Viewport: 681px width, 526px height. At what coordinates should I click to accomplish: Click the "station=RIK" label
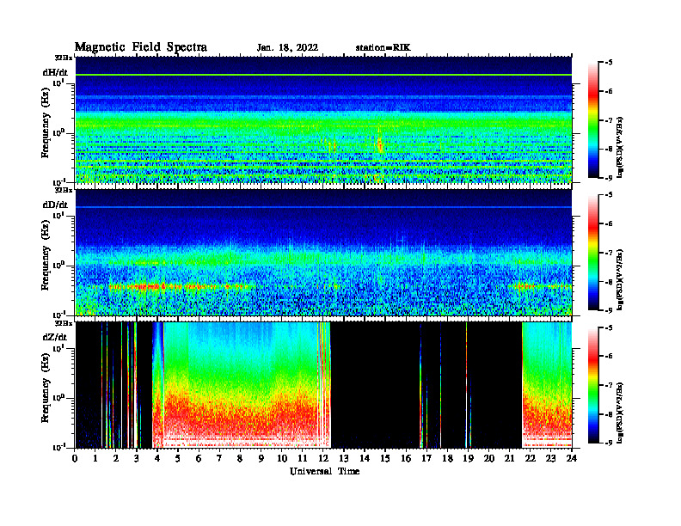383,48
